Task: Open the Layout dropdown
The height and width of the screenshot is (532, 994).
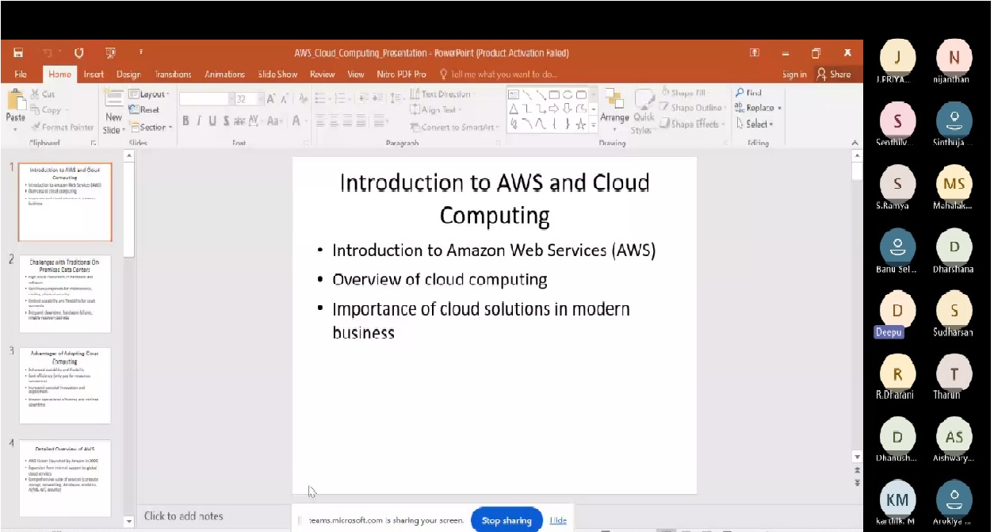Action: click(149, 94)
